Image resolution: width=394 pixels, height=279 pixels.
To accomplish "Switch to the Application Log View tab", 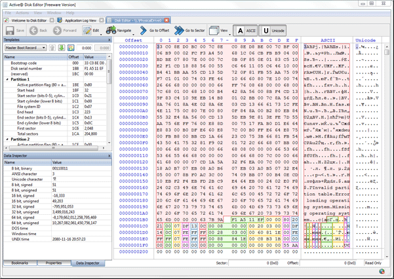I will (80, 20).
